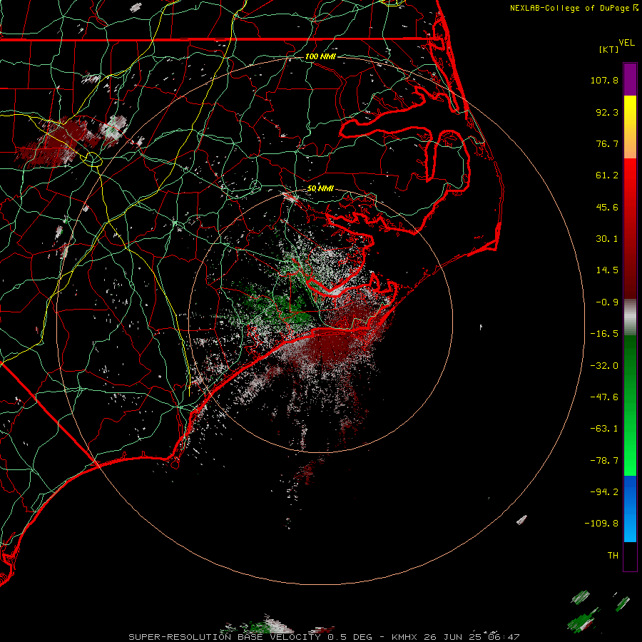Click the blue segment of the color bar

tap(630, 509)
